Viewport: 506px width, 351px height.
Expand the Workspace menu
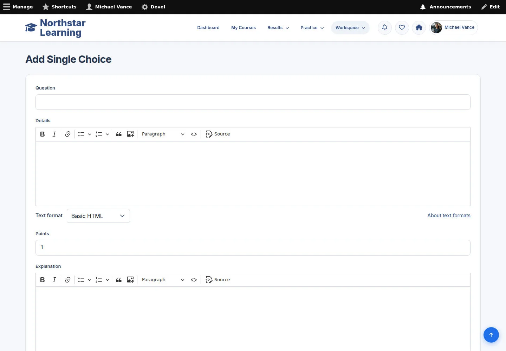[x=350, y=28]
